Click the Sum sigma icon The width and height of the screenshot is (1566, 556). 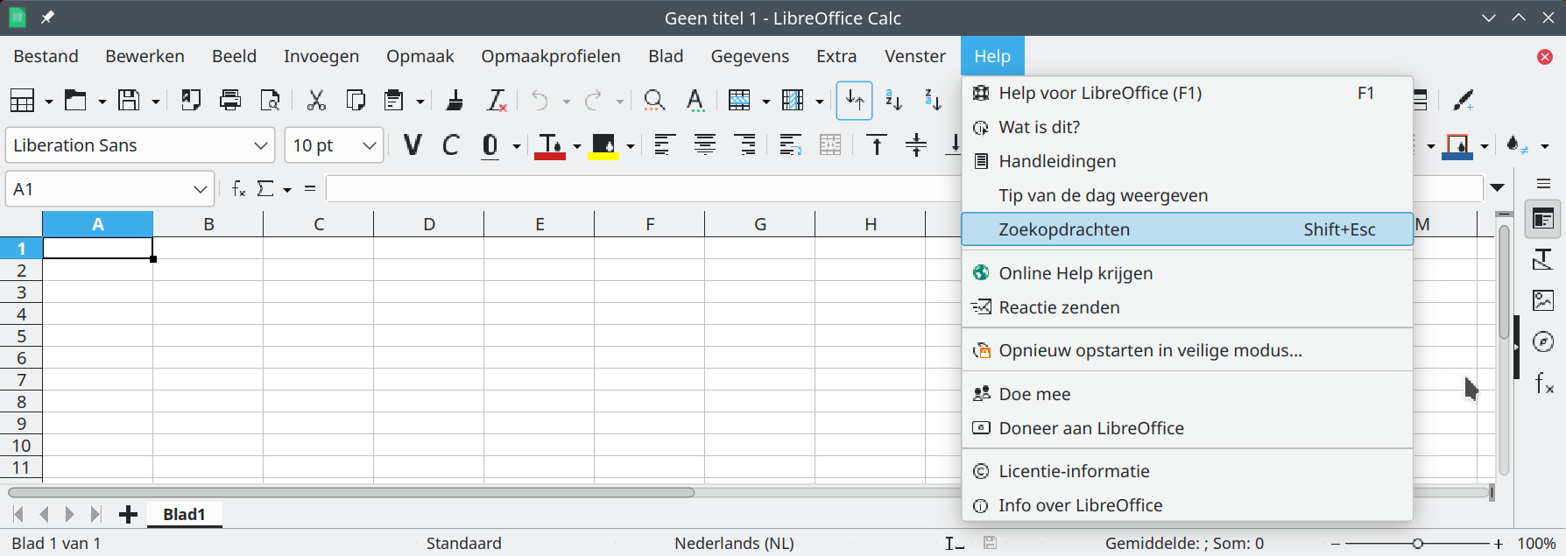(x=265, y=188)
